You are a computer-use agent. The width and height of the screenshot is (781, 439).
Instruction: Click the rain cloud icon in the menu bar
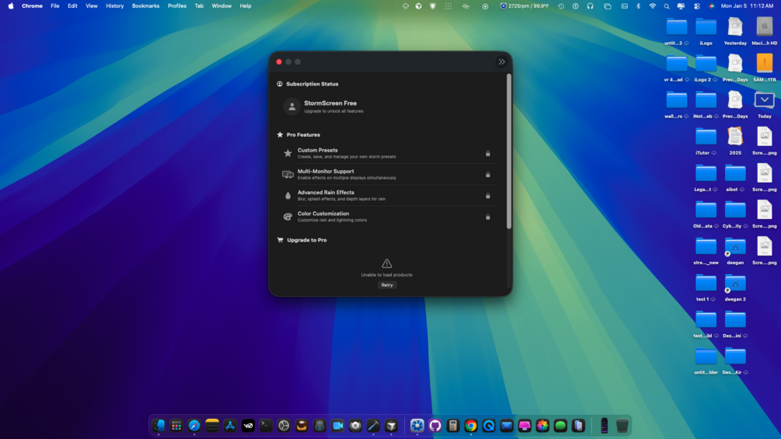(x=405, y=6)
